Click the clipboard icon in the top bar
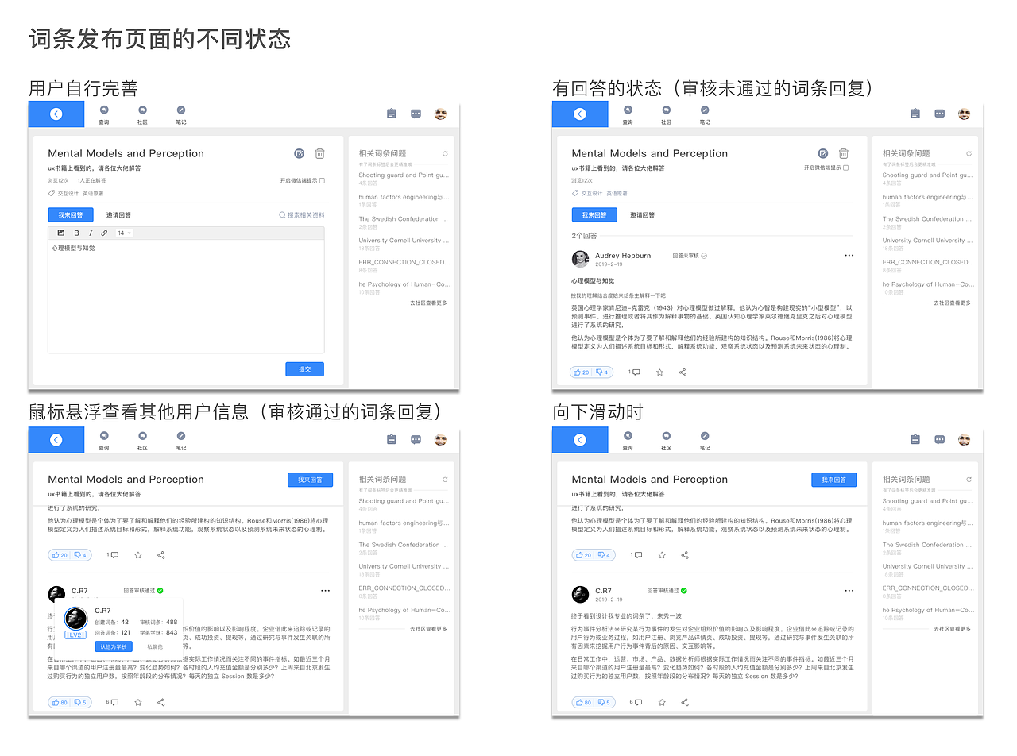1017x756 pixels. click(391, 114)
